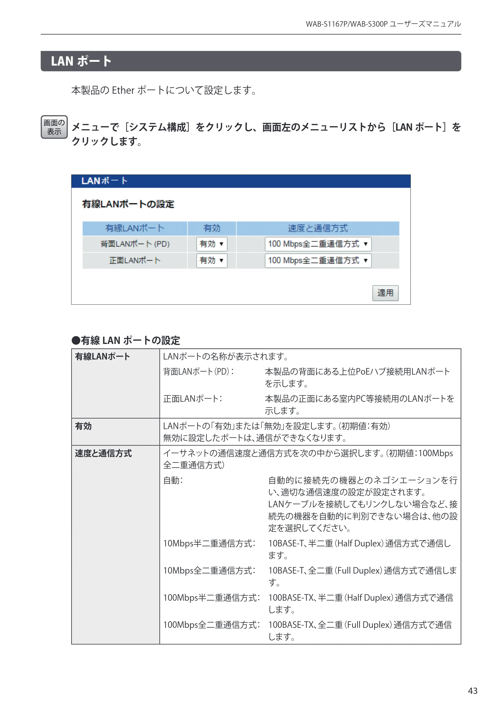This screenshot has height=713, width=502.
Task: Open the 有効 dropdown for 背面LANポート (PD)
Action: pyautogui.click(x=212, y=244)
